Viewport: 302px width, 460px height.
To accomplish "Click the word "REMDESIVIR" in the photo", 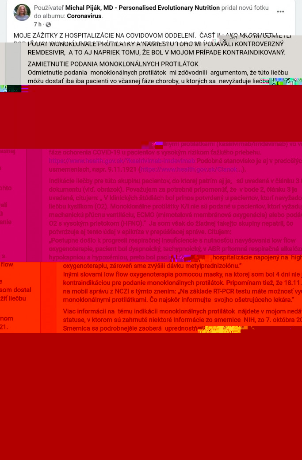I will point(46,52).
